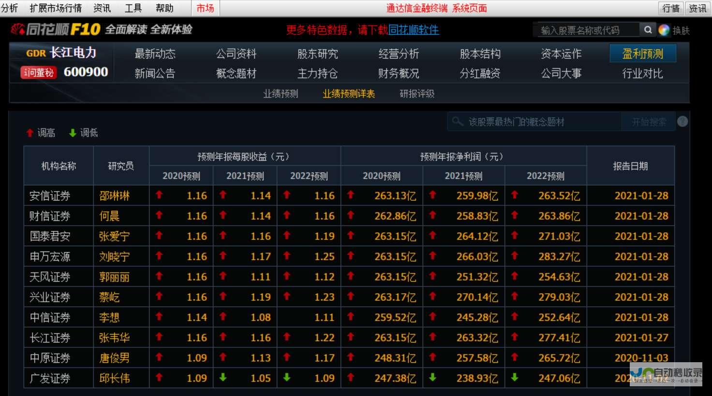Go to 公司大事 section
This screenshot has width=712, height=396.
[x=561, y=73]
